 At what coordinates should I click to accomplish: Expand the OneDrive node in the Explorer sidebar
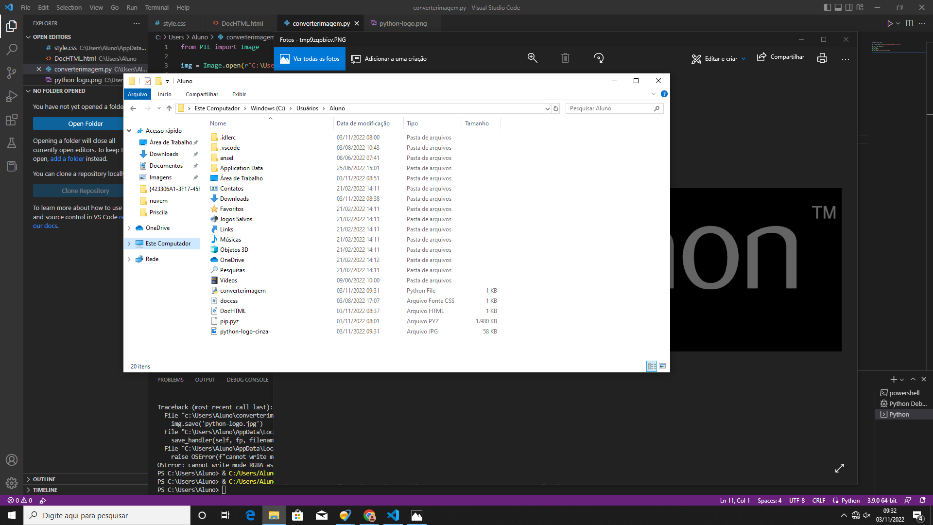(129, 227)
